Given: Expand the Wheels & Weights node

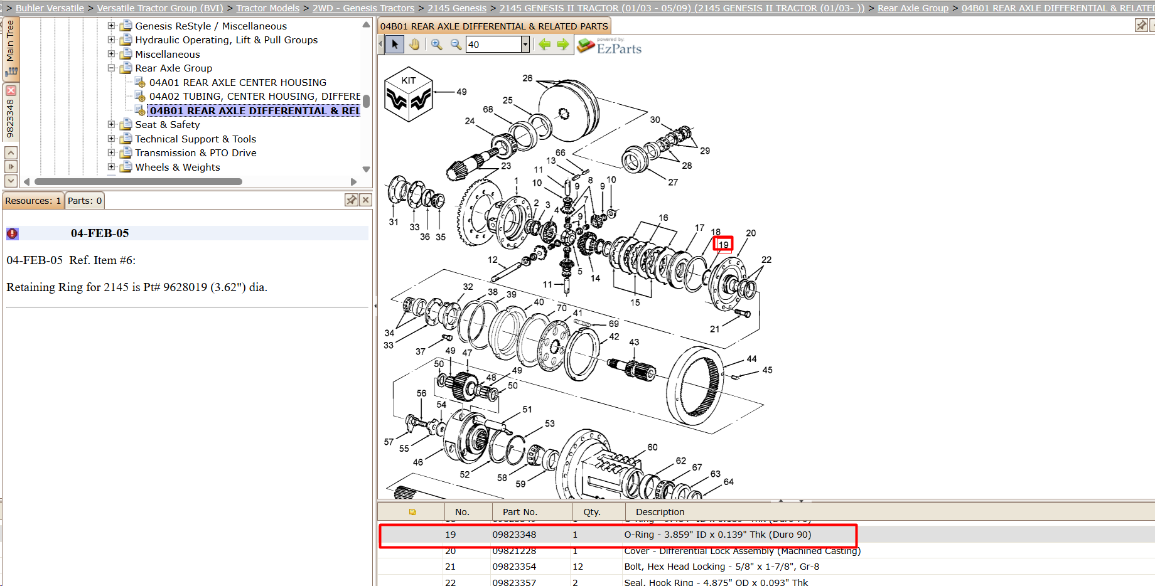Looking at the screenshot, I should [x=111, y=167].
